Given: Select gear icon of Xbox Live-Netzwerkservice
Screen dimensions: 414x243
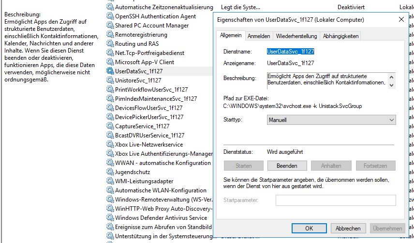Looking at the screenshot, I should coord(110,145).
